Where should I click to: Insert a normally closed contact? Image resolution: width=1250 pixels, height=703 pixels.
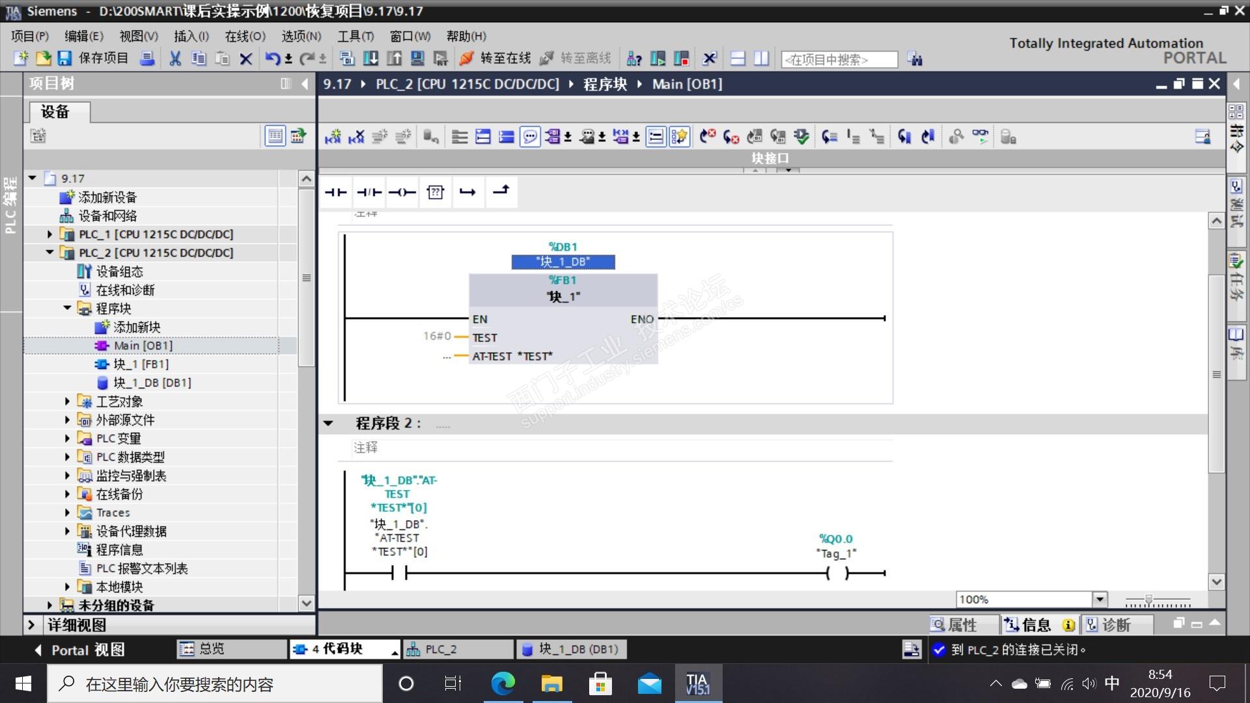click(x=369, y=192)
